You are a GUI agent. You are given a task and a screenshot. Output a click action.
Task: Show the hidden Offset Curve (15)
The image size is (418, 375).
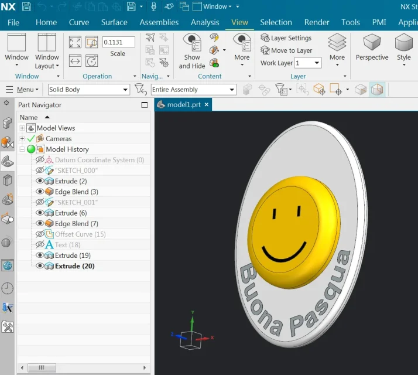(x=40, y=234)
